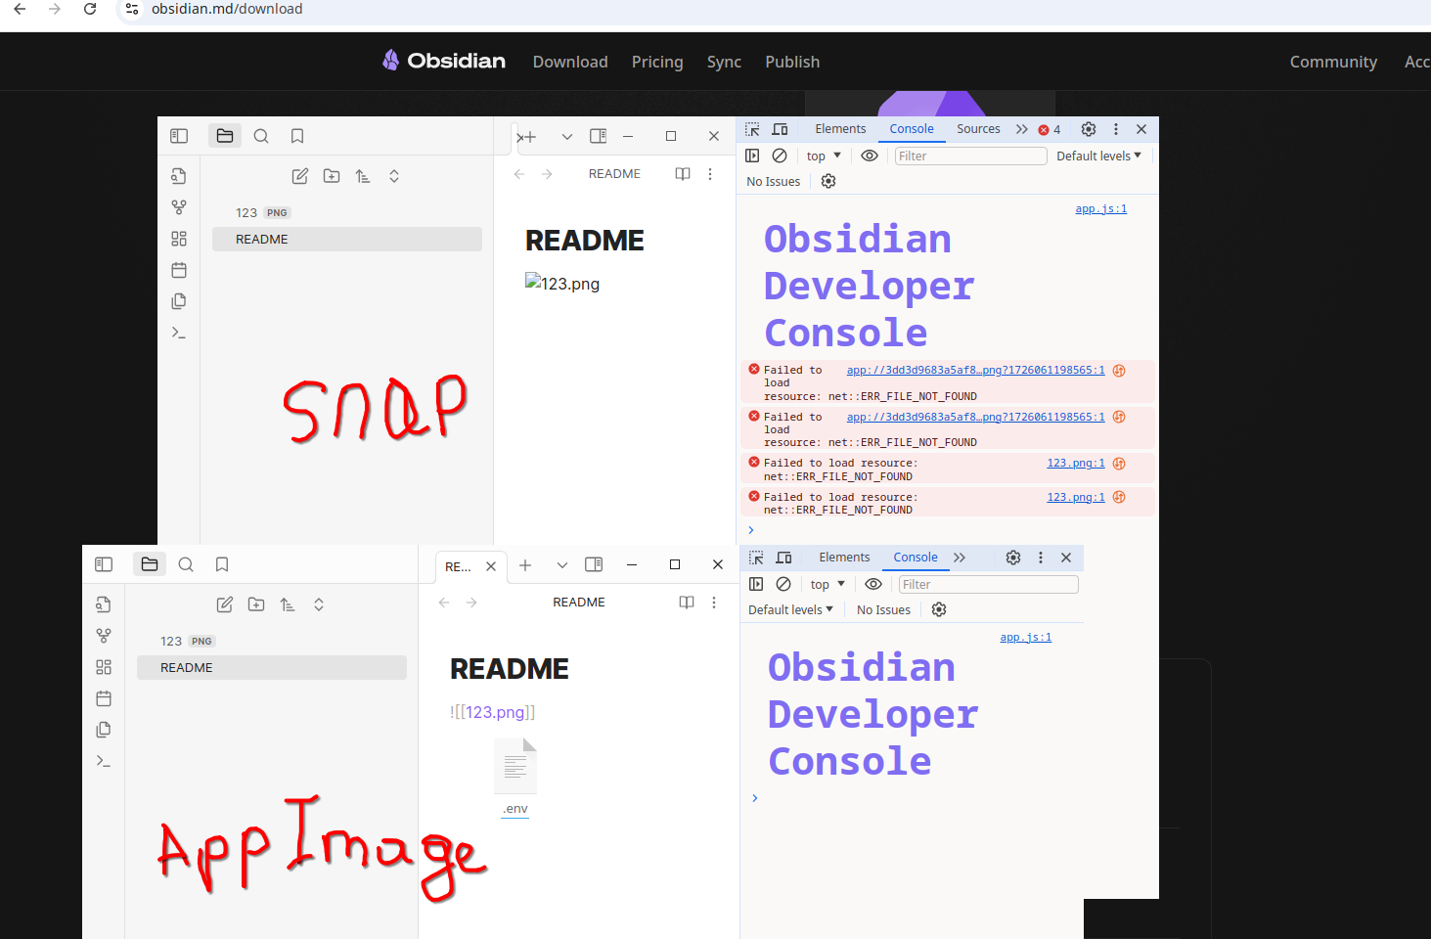1431x939 pixels.
Task: Open the Sources tab in DevTools
Action: point(978,128)
